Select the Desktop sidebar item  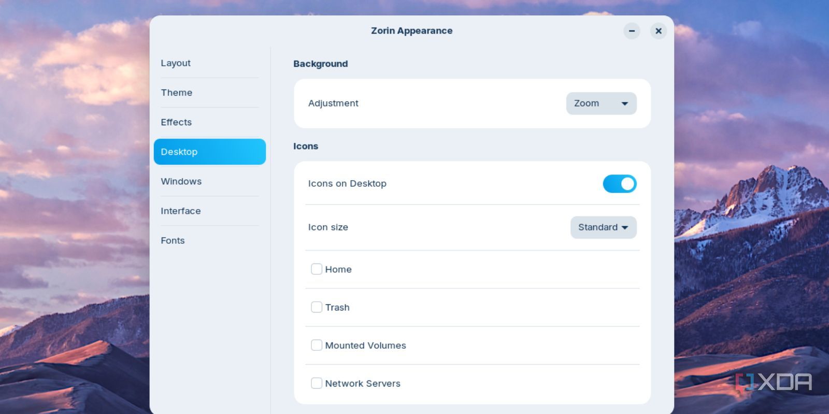click(x=209, y=152)
